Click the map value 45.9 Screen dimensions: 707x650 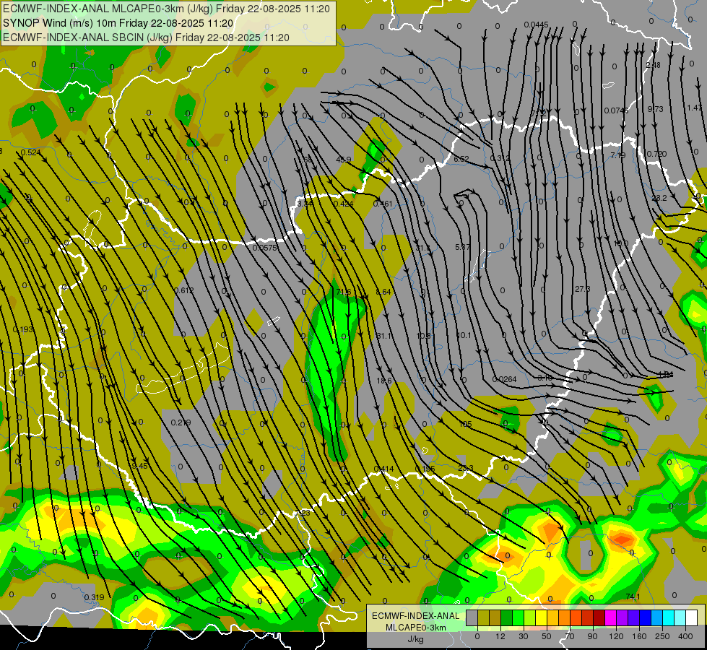tap(343, 160)
